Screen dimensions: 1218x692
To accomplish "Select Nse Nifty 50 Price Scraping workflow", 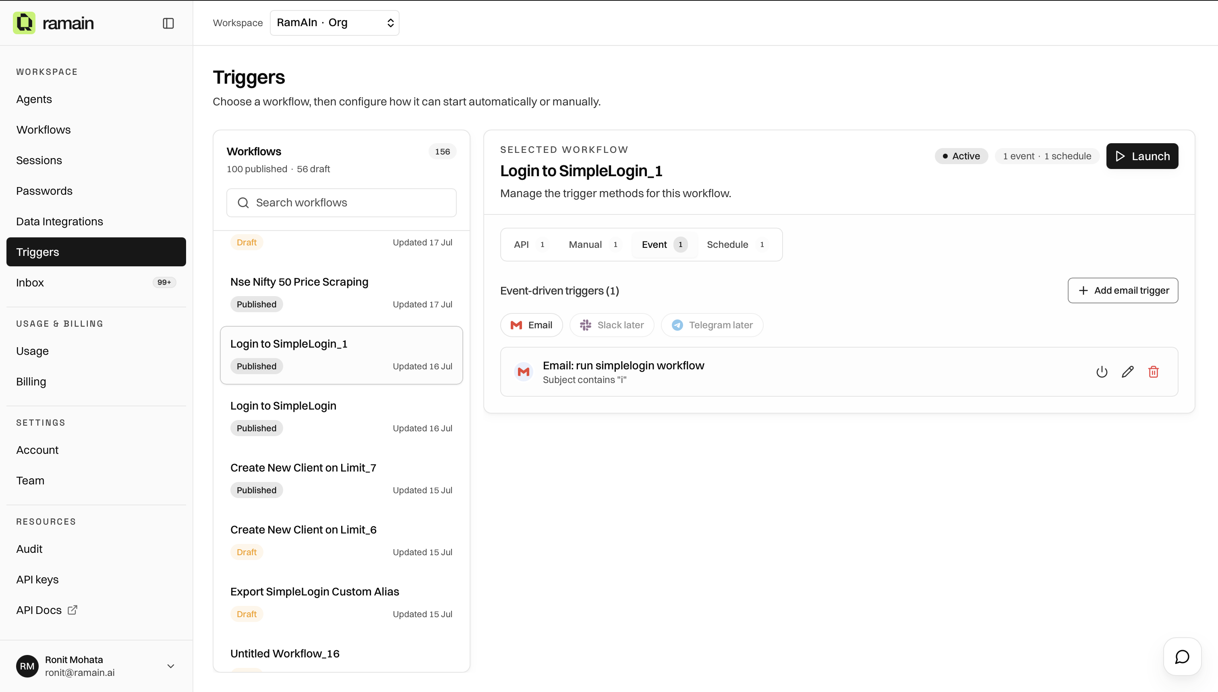I will (341, 293).
